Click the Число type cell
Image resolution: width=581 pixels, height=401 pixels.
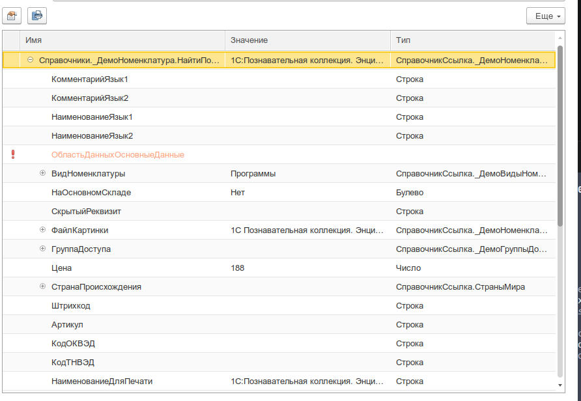point(473,268)
